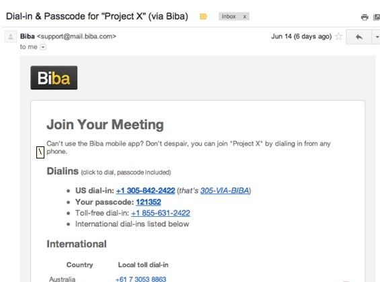Click the Jun 14 date timestamp
Image resolution: width=380 pixels, height=282 pixels.
pyautogui.click(x=301, y=36)
